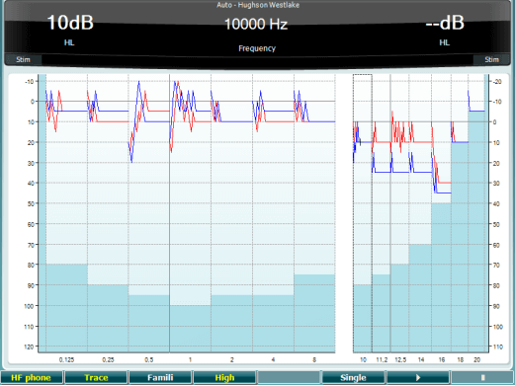Click the empty function key slot
The height and width of the screenshot is (386, 515).
pyautogui.click(x=289, y=377)
